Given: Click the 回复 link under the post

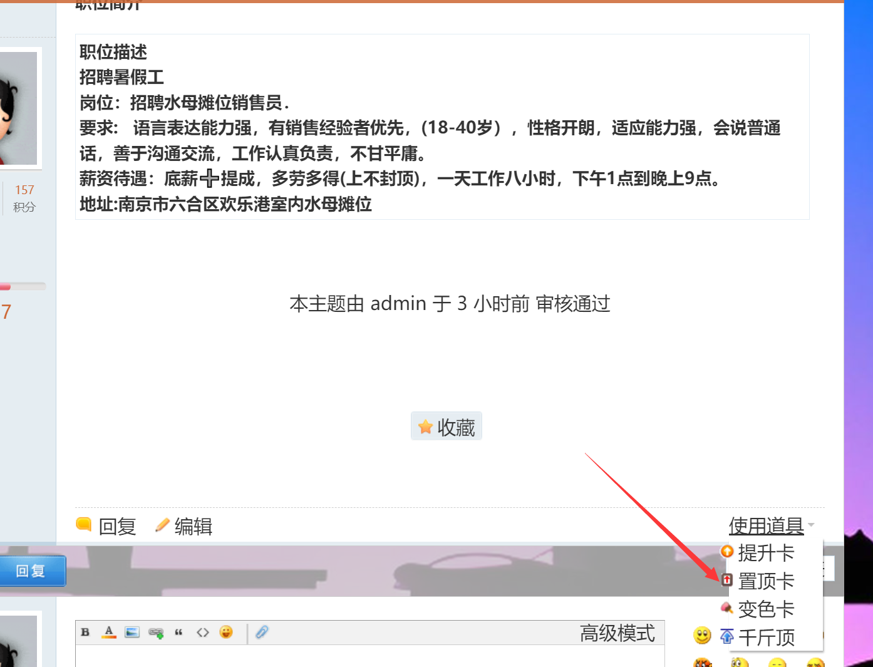Looking at the screenshot, I should point(107,526).
